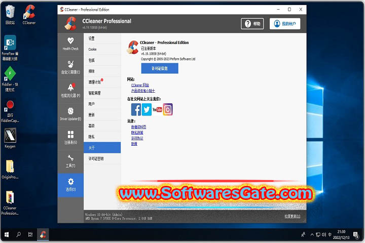
Task: Open the license agreement (许可协议) link
Action: pos(137,138)
